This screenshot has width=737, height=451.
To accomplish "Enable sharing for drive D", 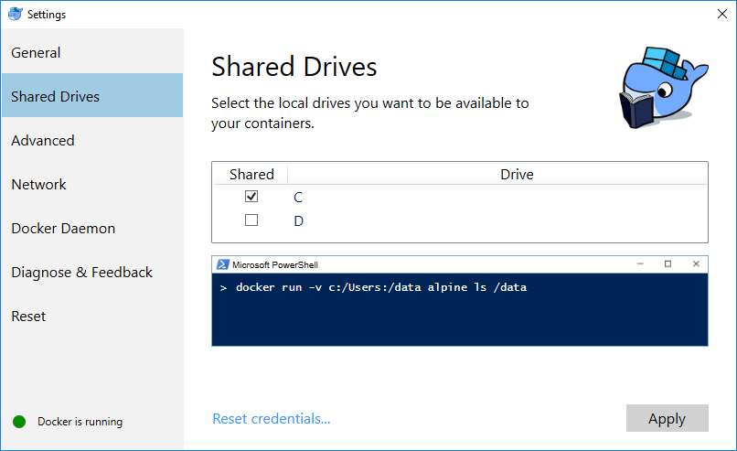I will (x=251, y=220).
